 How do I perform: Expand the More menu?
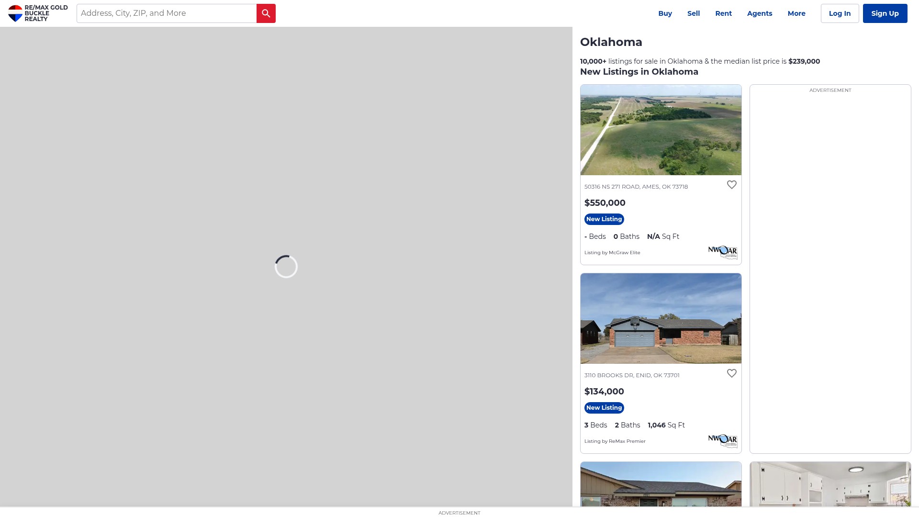tap(796, 13)
